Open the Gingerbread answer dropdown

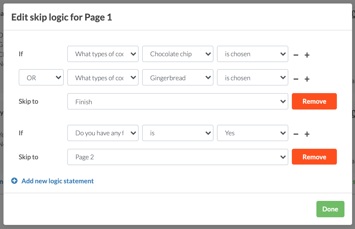[x=177, y=78]
